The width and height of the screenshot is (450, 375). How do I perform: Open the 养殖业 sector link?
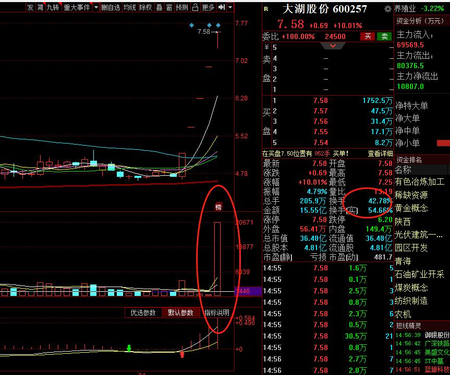(405, 9)
